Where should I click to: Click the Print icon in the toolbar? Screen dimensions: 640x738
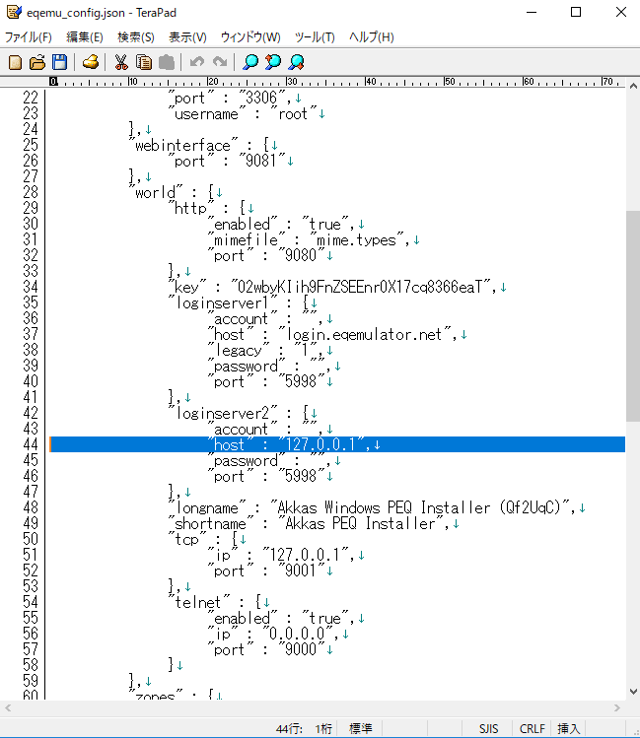click(91, 62)
